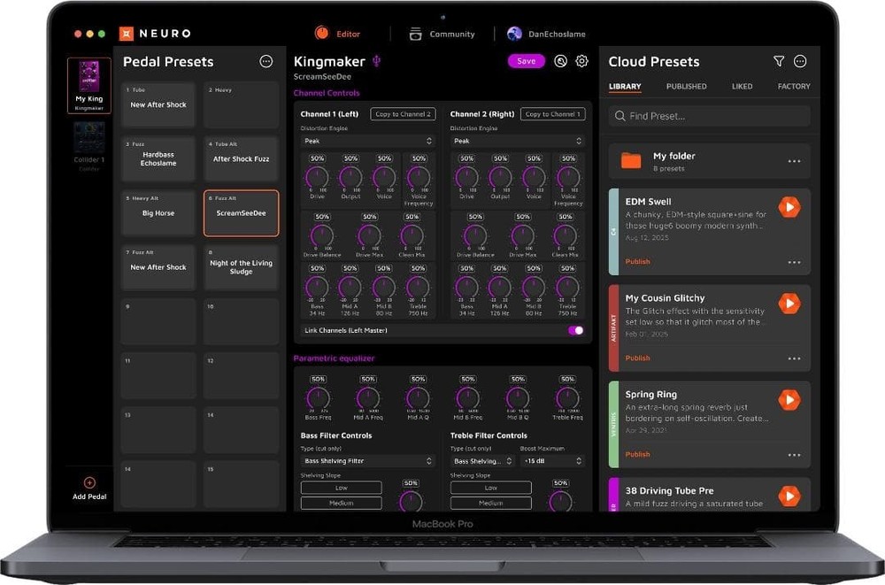The height and width of the screenshot is (585, 885).
Task: Click the Channel 2 Voice Frequency knob
Action: tap(568, 177)
